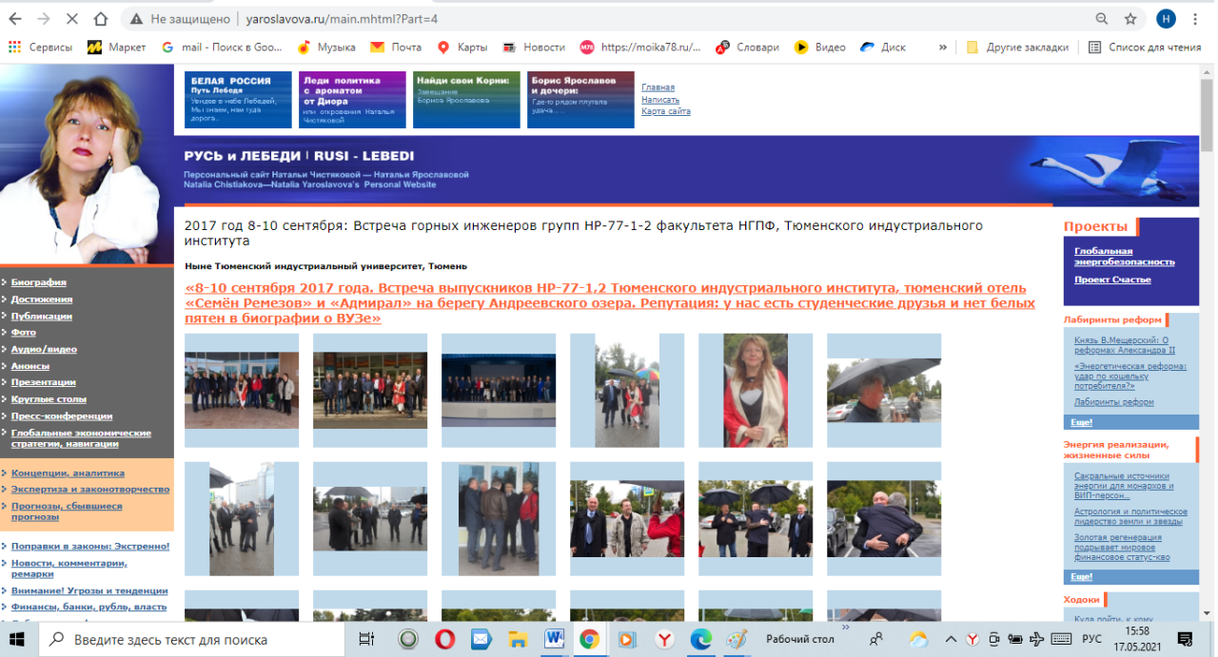This screenshot has height=657, width=1218.
Task: Open Публикации in the left menu
Action: (42, 316)
